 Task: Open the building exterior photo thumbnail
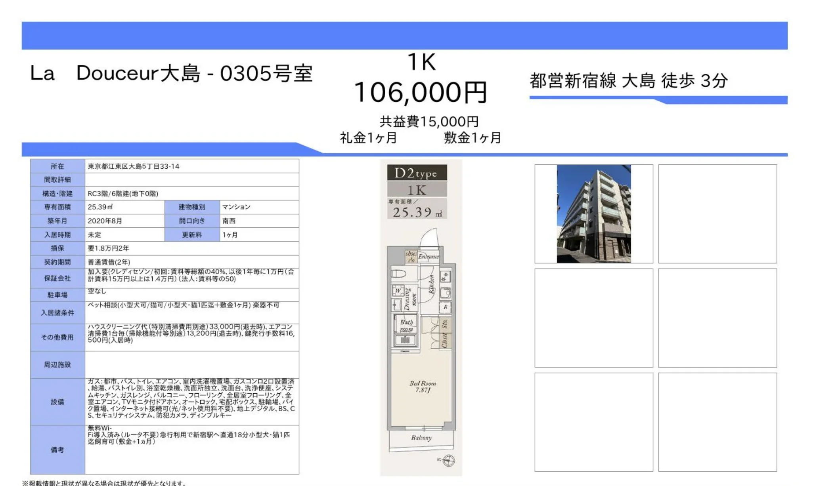(593, 214)
